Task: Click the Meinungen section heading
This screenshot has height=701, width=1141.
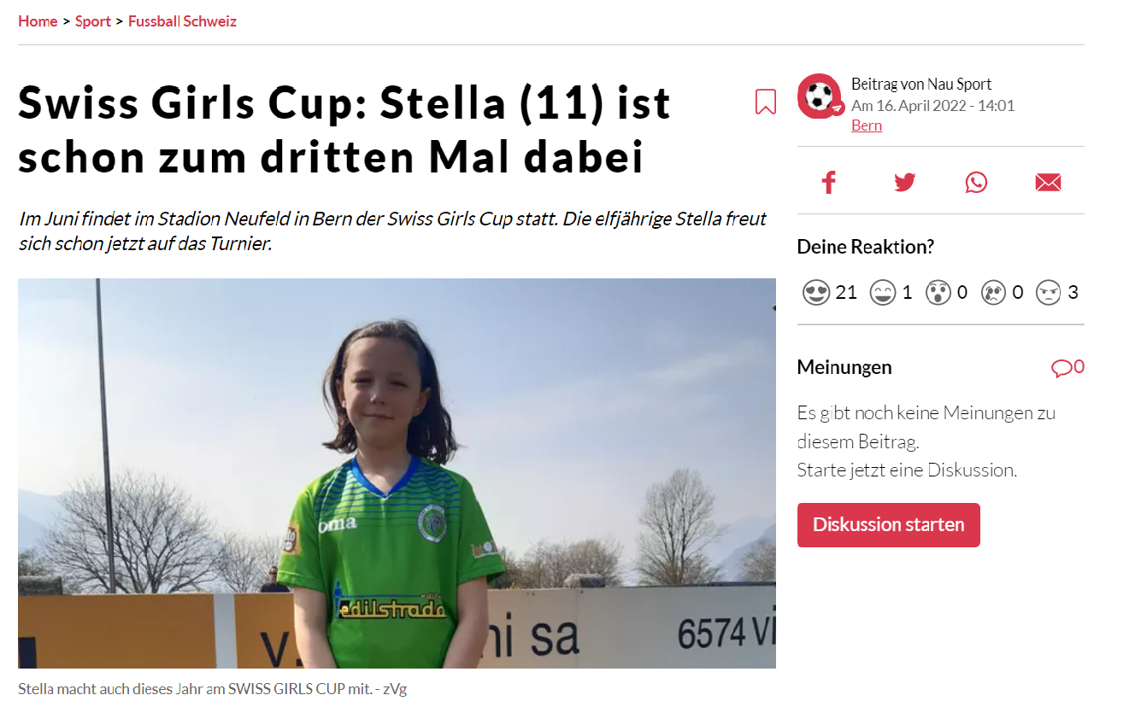Action: point(844,367)
